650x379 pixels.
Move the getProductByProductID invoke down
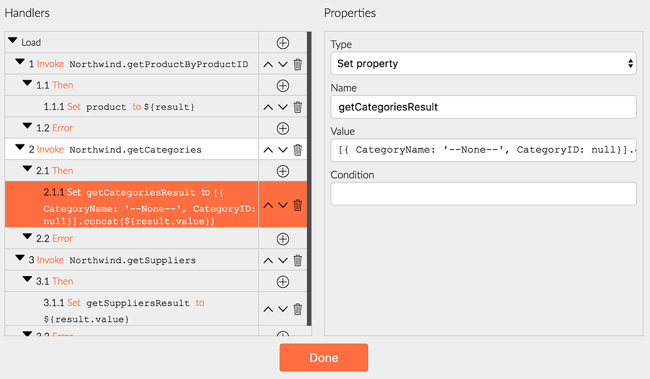coord(283,65)
